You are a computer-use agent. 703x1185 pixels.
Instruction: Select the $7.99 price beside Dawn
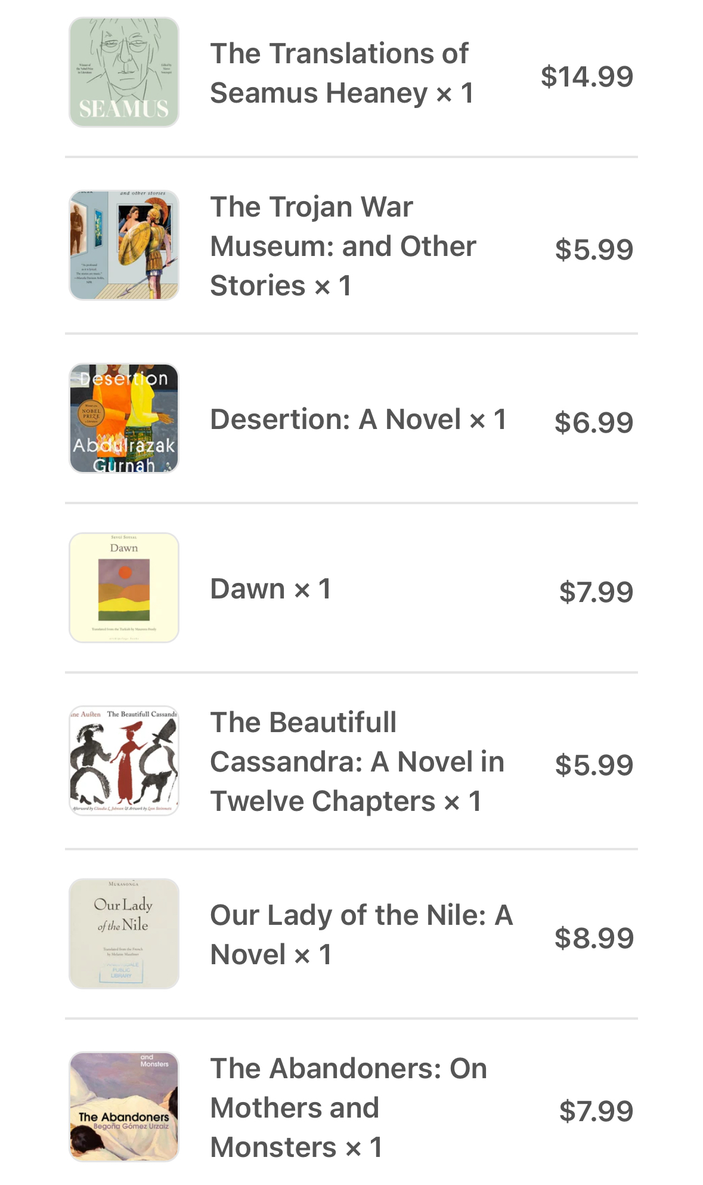(596, 592)
